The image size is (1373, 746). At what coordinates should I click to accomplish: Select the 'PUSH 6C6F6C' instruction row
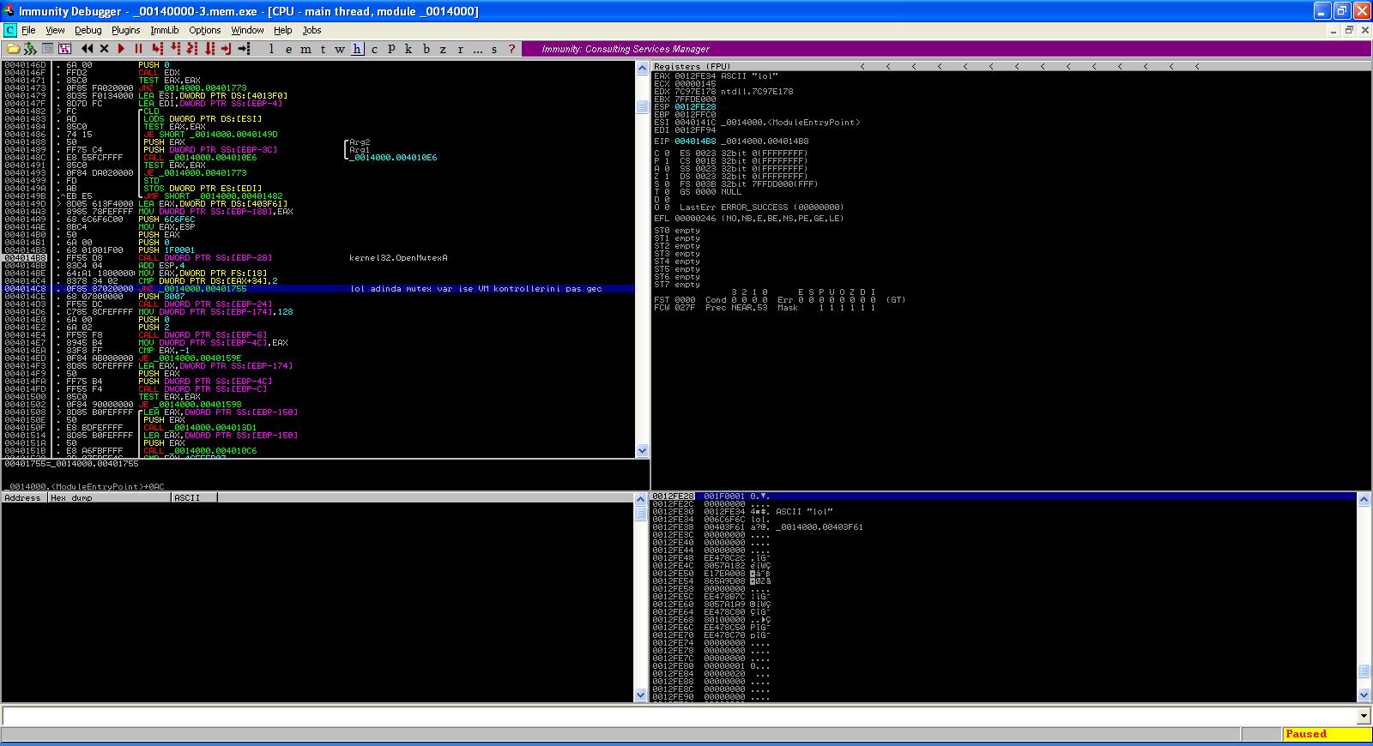[318, 219]
